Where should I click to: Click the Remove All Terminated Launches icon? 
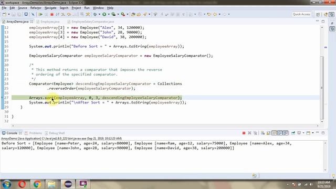(256, 133)
